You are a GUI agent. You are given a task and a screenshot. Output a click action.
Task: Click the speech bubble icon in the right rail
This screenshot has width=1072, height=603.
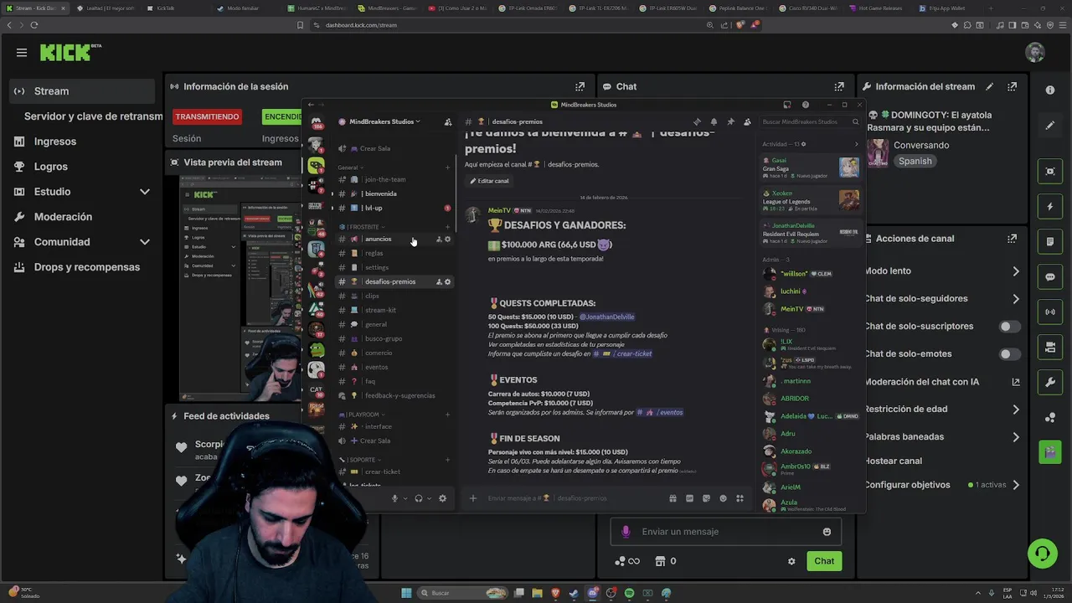(x=1049, y=276)
